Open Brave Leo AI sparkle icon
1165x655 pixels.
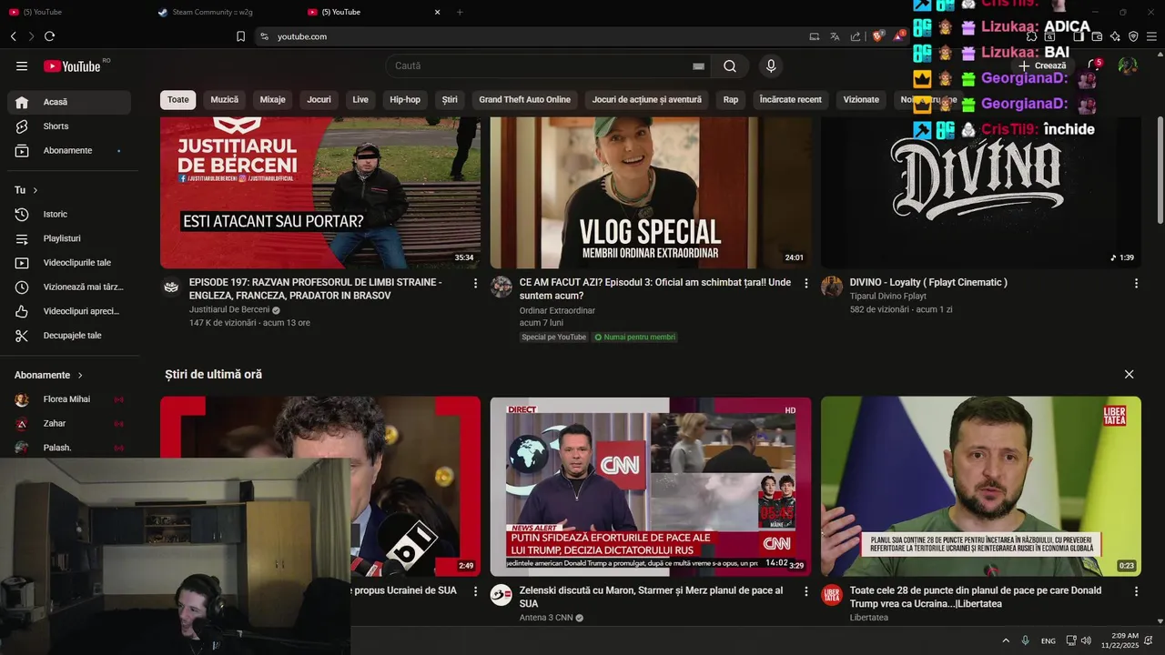click(x=1115, y=36)
